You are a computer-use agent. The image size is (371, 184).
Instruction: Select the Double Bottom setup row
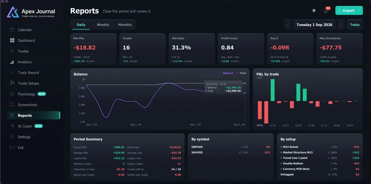click(x=320, y=164)
